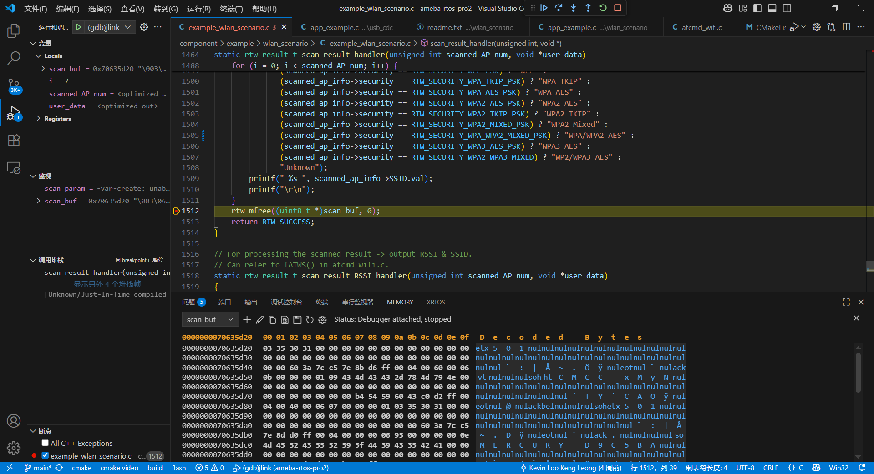Collapse the 调用堆栈 call stack section

(33, 260)
